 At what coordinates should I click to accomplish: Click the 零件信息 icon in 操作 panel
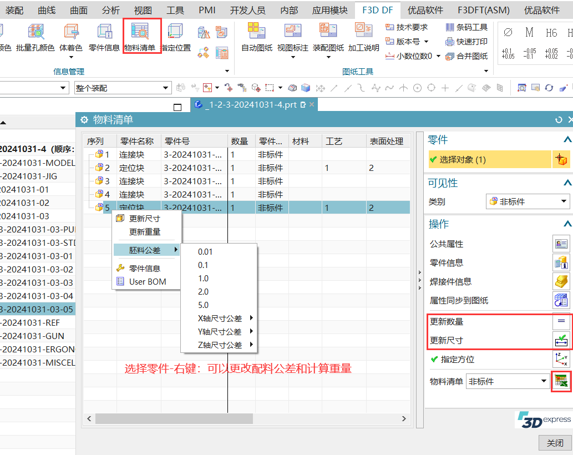coord(561,262)
